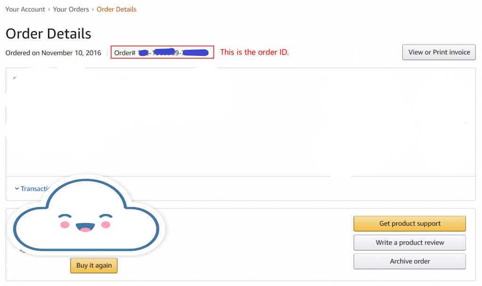Go to Your Account breadcrumb
The height and width of the screenshot is (286, 482).
click(25, 9)
